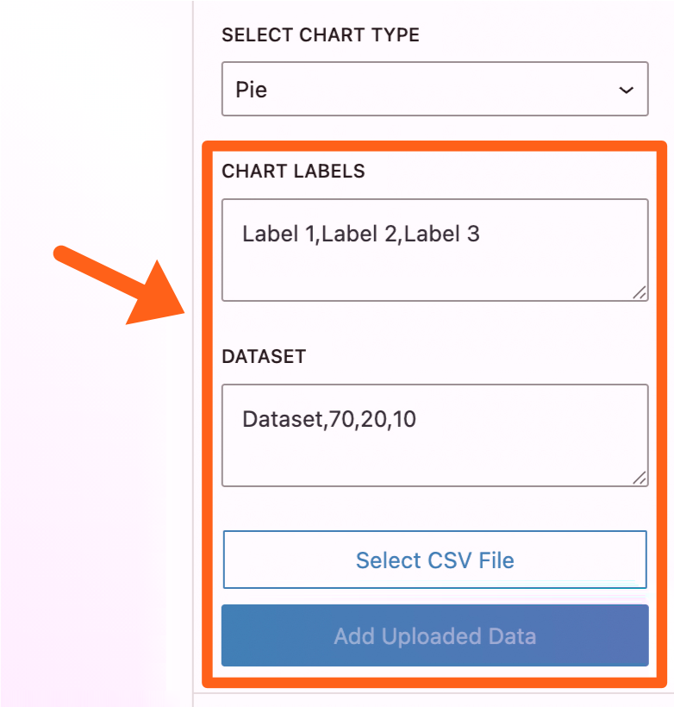Image resolution: width=674 pixels, height=707 pixels.
Task: Click the DATASET heading
Action: (264, 356)
